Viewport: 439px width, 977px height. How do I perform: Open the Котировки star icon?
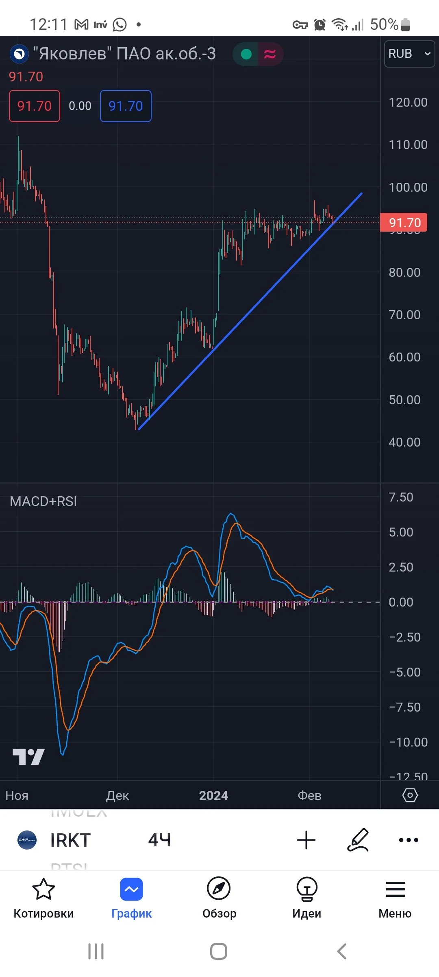(x=43, y=889)
